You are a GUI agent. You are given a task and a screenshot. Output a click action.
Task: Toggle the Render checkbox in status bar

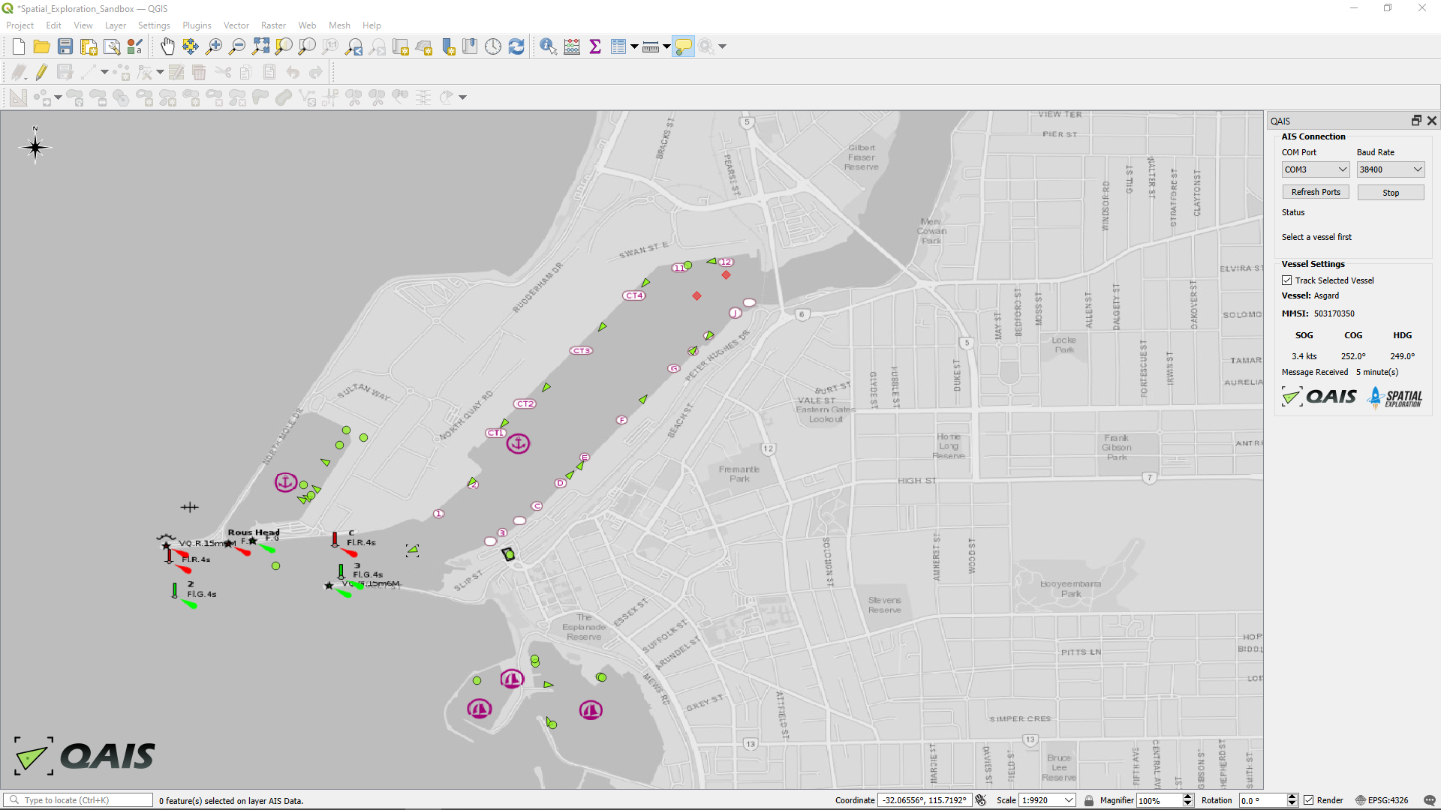tap(1309, 800)
